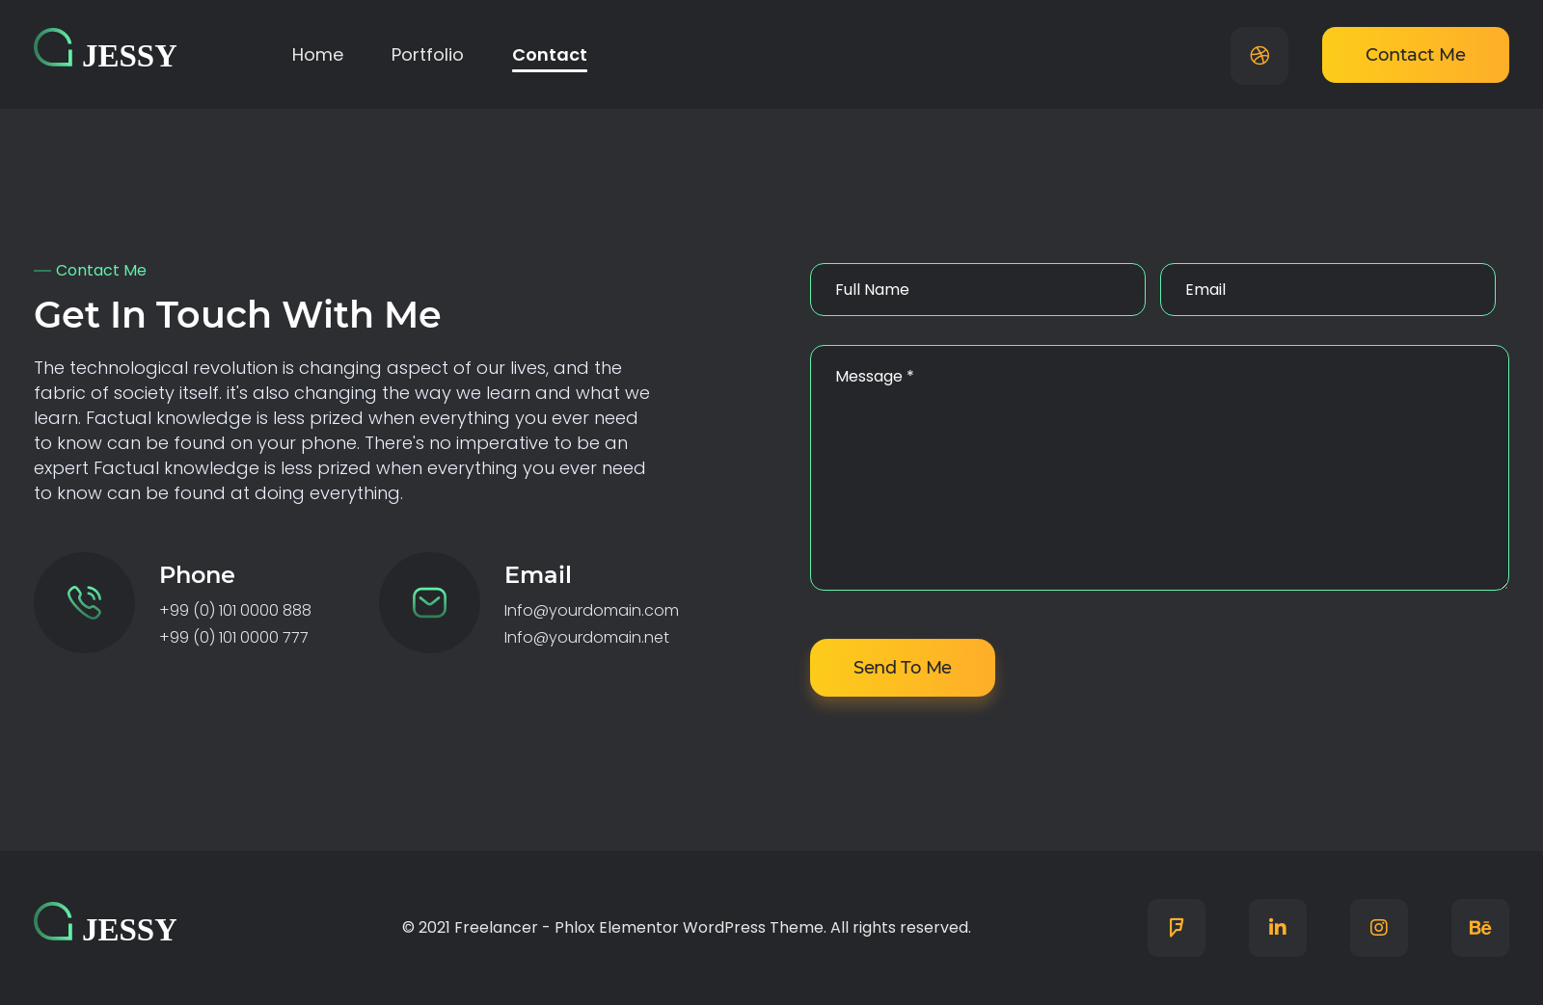Click the green envelope email icon
1543x1005 pixels.
click(x=429, y=602)
